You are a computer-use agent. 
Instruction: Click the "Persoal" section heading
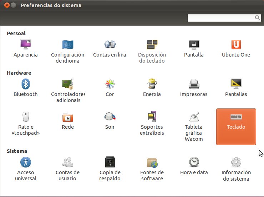tap(16, 33)
